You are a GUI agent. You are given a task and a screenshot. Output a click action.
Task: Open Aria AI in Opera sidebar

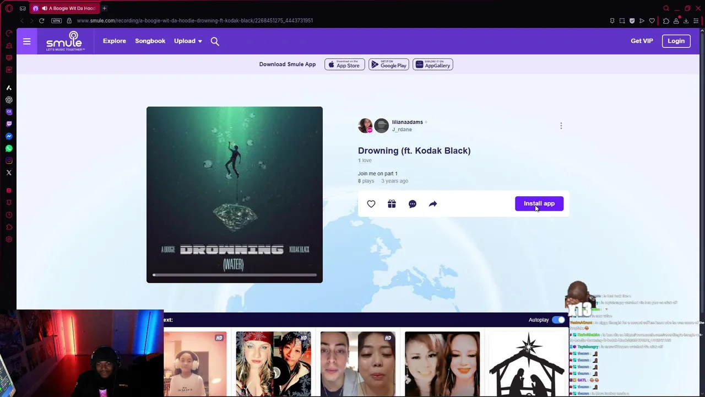click(x=9, y=88)
